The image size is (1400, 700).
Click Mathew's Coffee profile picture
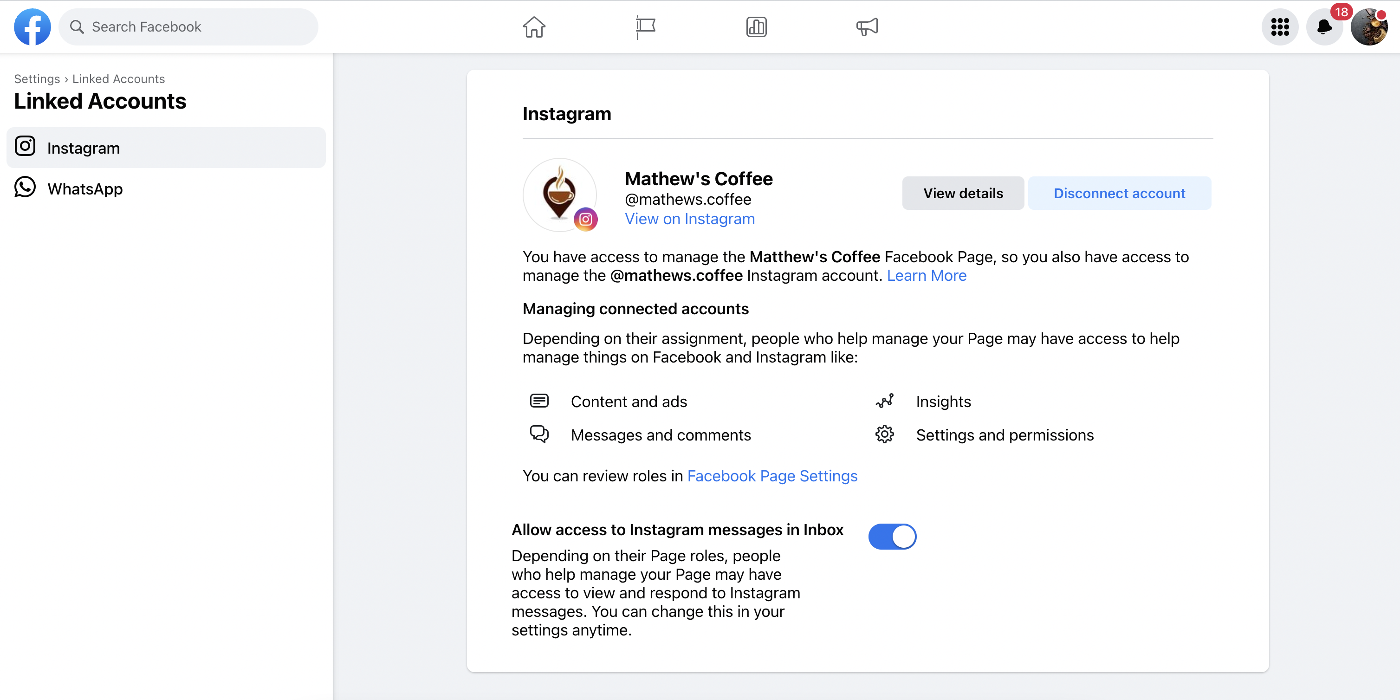click(559, 194)
